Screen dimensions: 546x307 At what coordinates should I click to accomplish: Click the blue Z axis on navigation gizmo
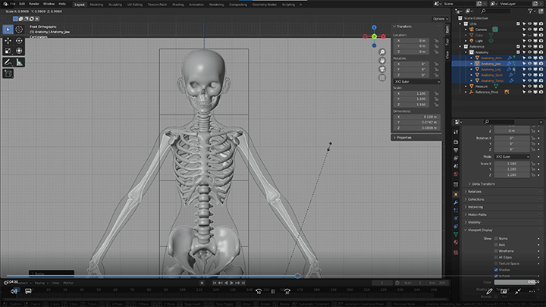[374, 27]
